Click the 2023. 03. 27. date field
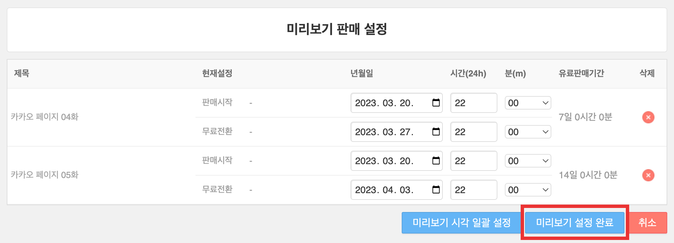This screenshot has height=243, width=674. (x=396, y=132)
